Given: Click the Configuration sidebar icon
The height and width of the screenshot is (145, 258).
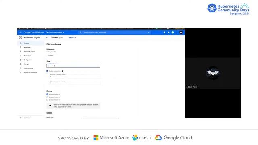Looking at the screenshot, I should pos(21,60).
